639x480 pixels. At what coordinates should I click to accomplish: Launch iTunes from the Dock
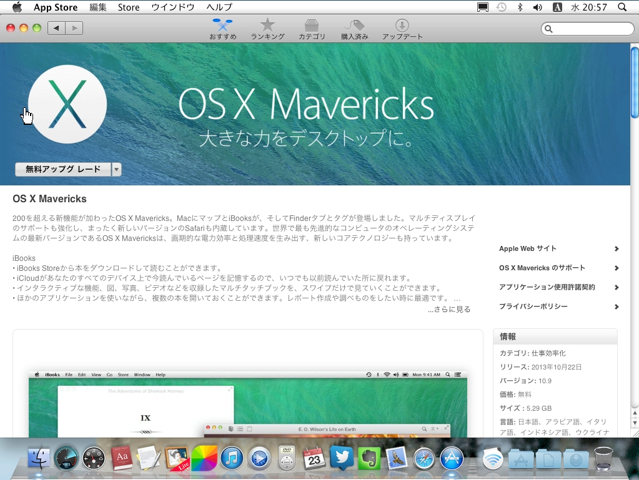click(x=231, y=459)
